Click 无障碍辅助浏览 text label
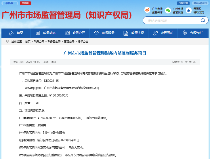This screenshot has height=159, width=210. 198,10
